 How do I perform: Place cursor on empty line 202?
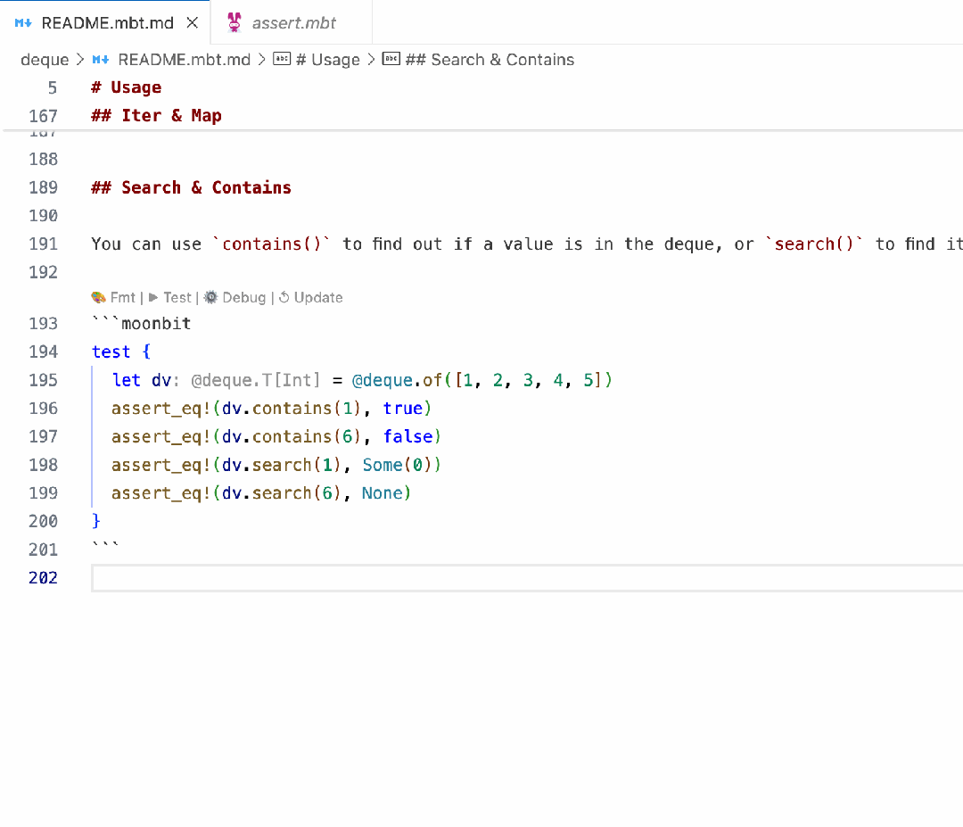click(x=527, y=578)
